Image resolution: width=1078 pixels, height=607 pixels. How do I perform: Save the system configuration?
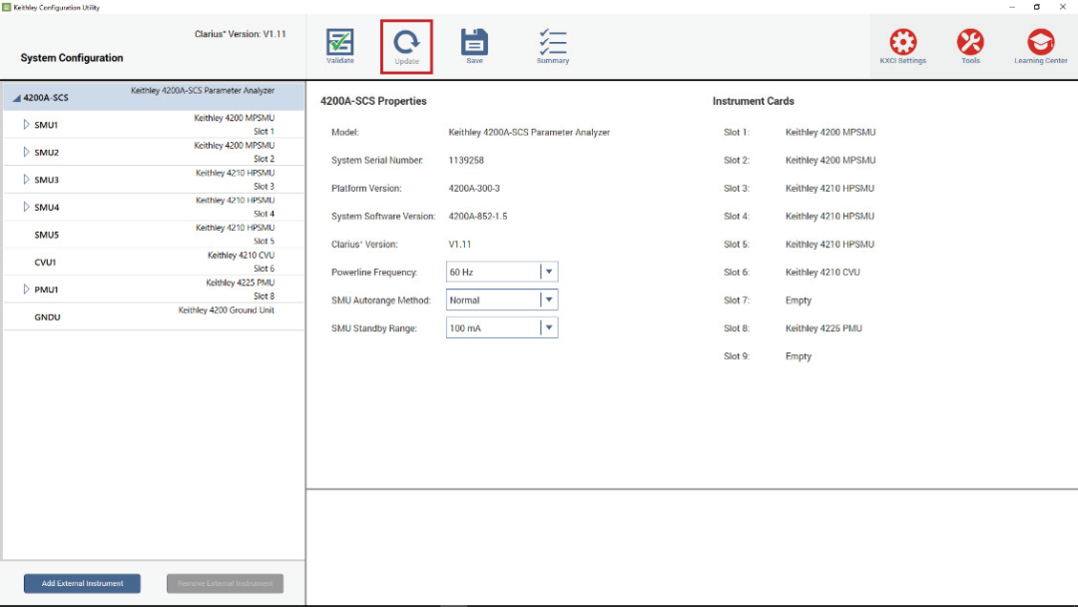pyautogui.click(x=474, y=46)
